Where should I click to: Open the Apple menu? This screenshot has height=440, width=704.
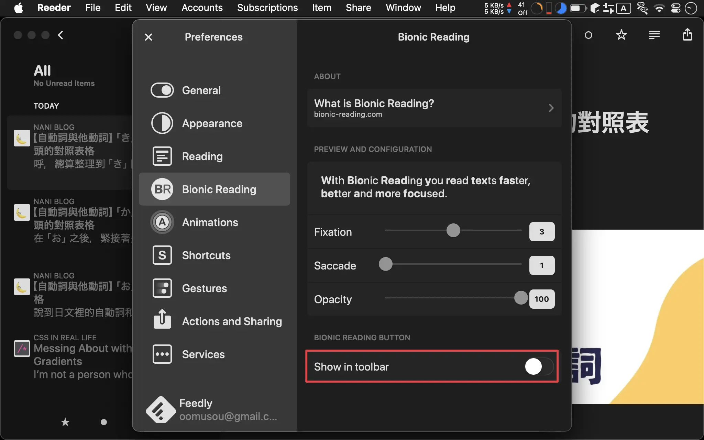(19, 8)
